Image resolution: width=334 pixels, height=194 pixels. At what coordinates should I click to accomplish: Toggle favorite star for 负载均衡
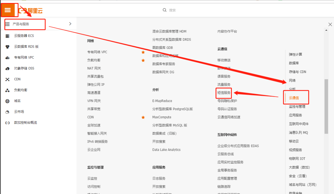pos(143,60)
